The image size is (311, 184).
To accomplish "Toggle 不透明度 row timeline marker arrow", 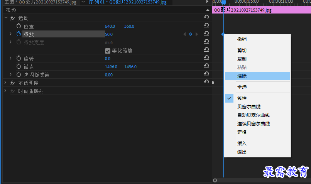I will pos(213,83).
